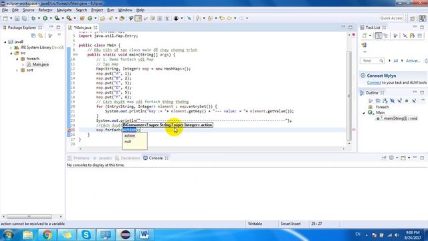
Task: Open Run As dropdown arrow
Action: [51, 18]
